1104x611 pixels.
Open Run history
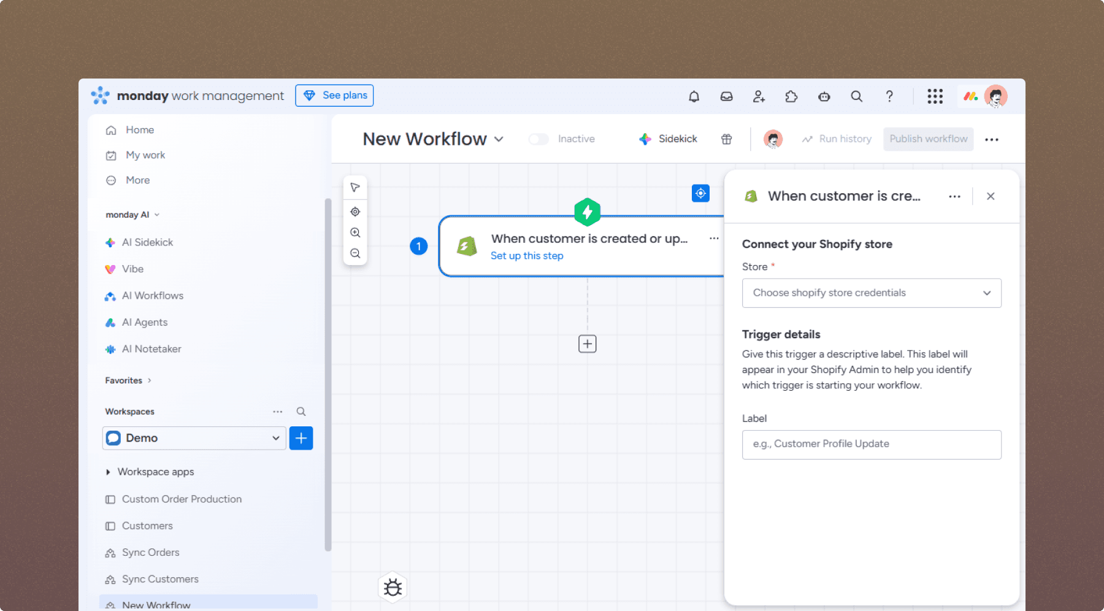tap(837, 139)
